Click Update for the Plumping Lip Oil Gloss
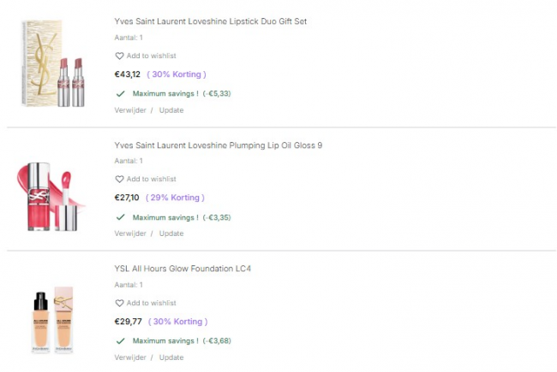The image size is (557, 372). 171,233
